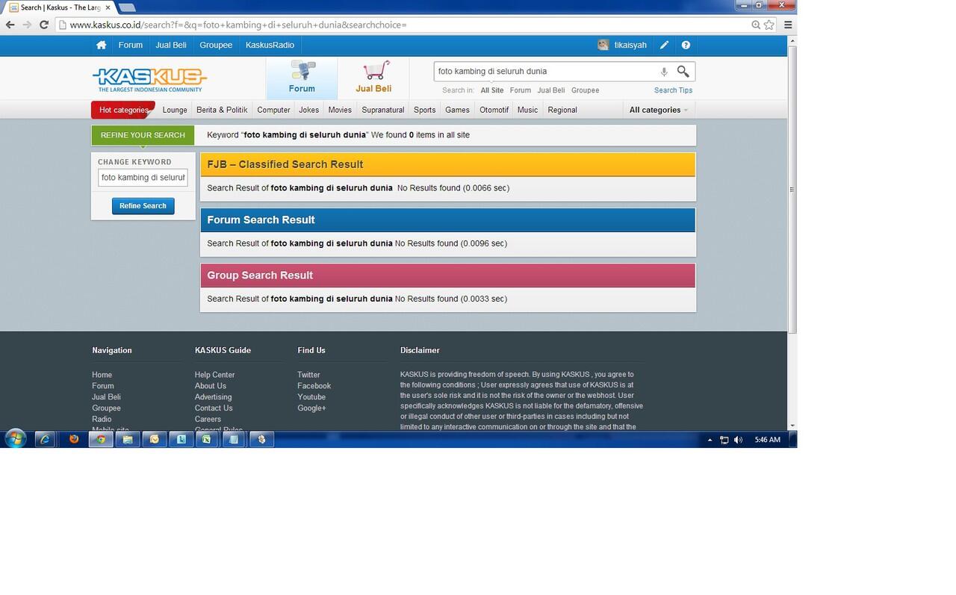Open the Otomotif category
Viewport: 956px width, 595px height.
[x=494, y=110]
